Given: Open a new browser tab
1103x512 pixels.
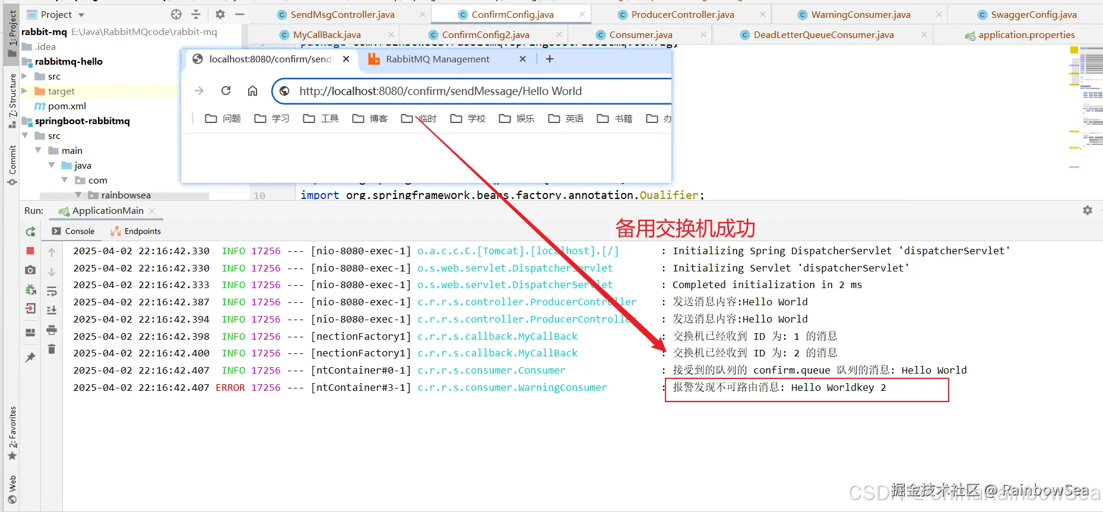Looking at the screenshot, I should pyautogui.click(x=550, y=59).
